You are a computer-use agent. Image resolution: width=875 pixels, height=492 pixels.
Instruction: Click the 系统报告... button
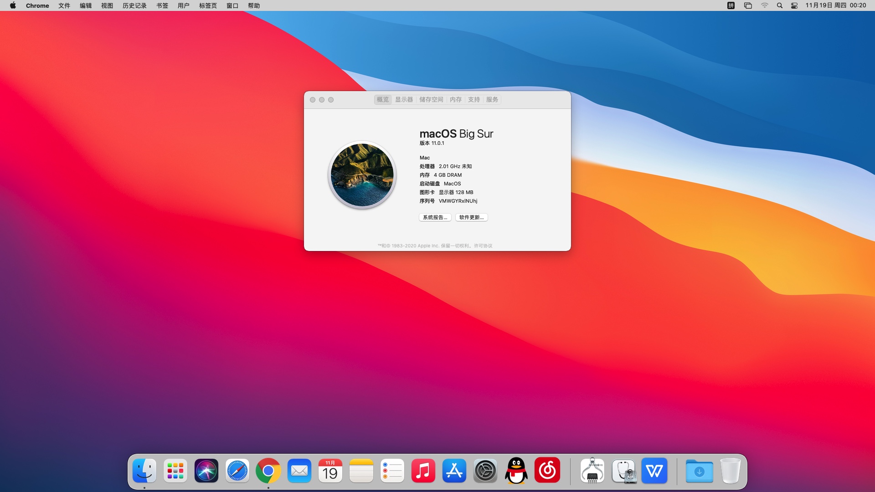click(435, 217)
